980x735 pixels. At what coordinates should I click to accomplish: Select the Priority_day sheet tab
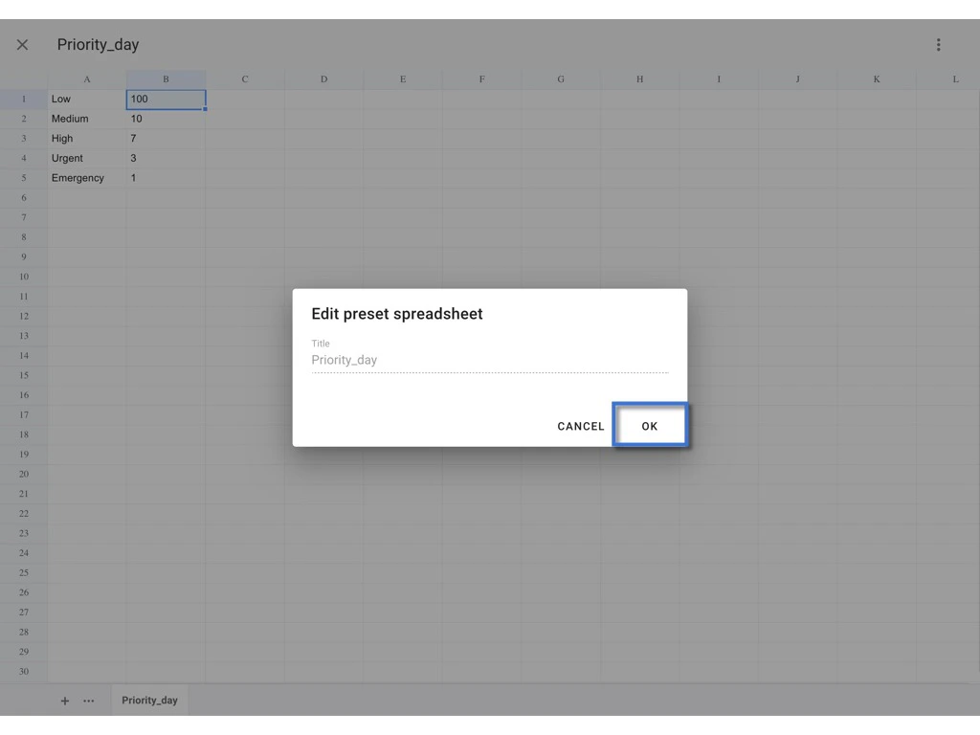coord(148,700)
